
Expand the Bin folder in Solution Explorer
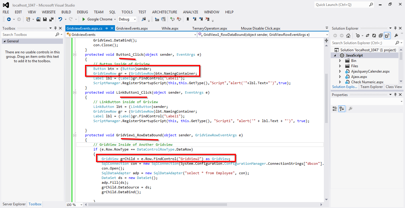(x=340, y=60)
